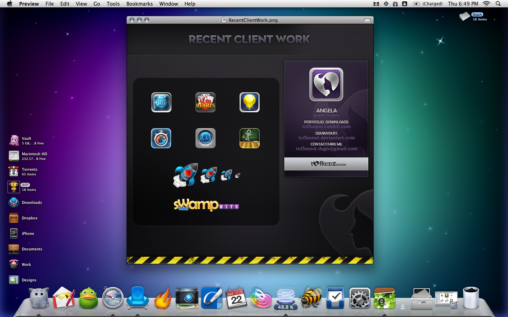Click the Recent Client Work heading
This screenshot has width=508, height=317.
[249, 39]
